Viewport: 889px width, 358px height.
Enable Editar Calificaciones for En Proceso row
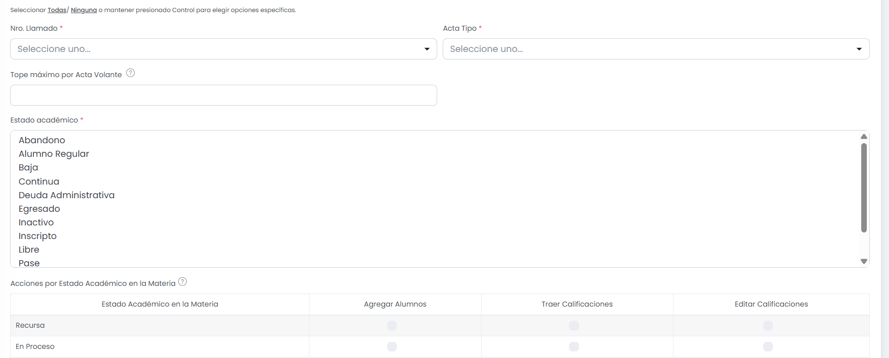(768, 346)
